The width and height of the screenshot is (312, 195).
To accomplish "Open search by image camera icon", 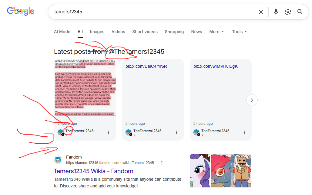I will pos(288,12).
